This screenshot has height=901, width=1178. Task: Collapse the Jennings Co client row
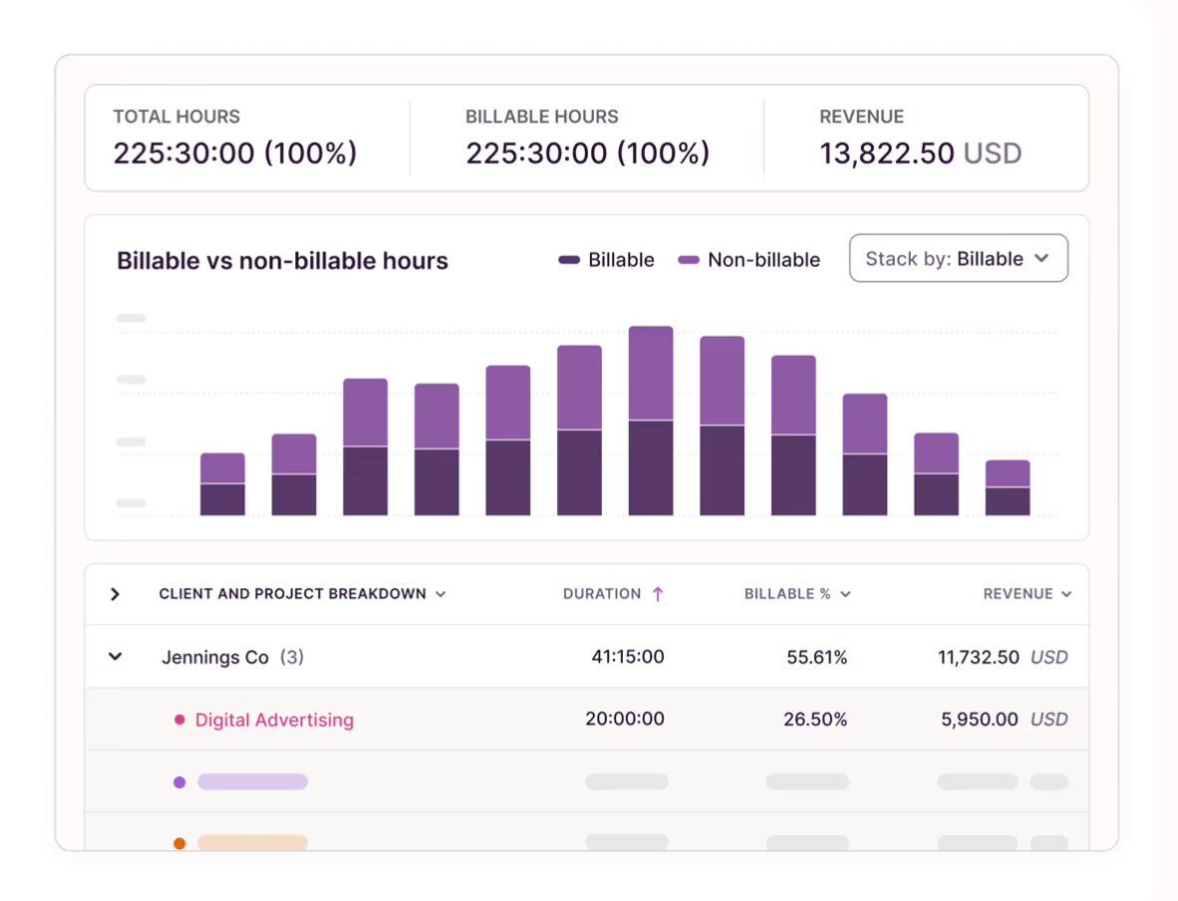click(x=116, y=657)
